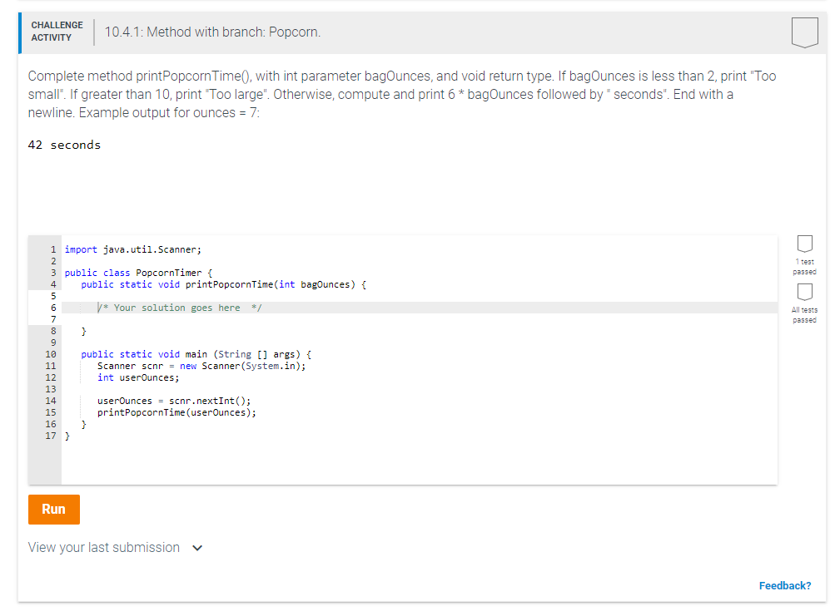
Task: Run the PopcornTimer program
Action: pyautogui.click(x=53, y=510)
